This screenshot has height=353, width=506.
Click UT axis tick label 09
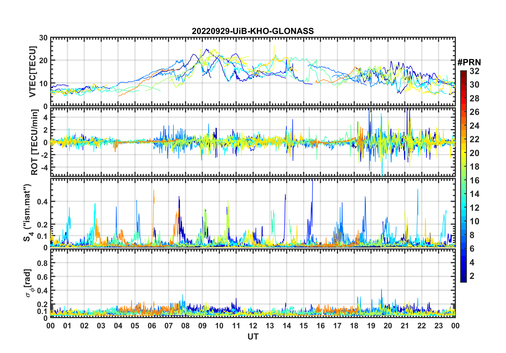click(x=202, y=326)
